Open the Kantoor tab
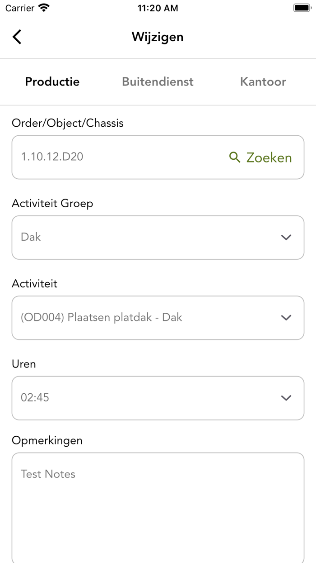This screenshot has width=316, height=563. click(263, 81)
